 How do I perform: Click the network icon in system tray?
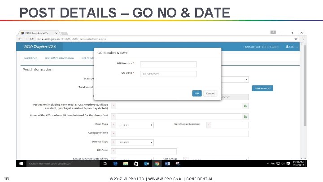[x=278, y=164]
